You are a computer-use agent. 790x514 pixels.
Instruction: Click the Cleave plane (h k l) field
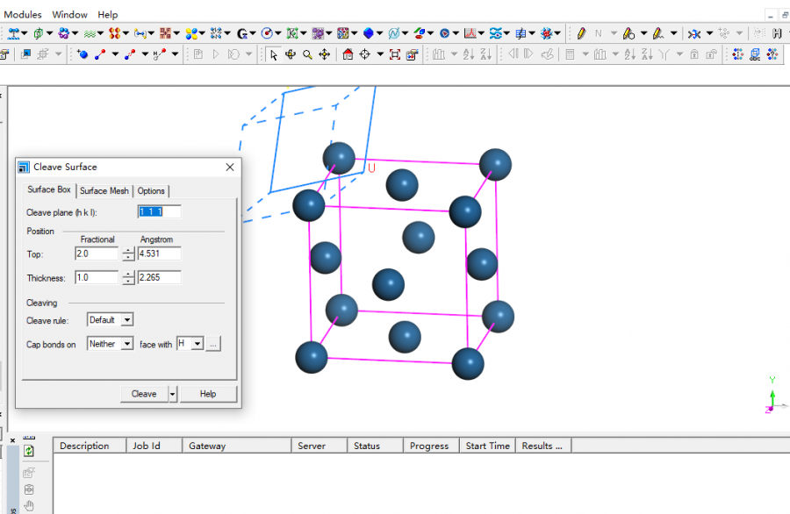tap(159, 211)
